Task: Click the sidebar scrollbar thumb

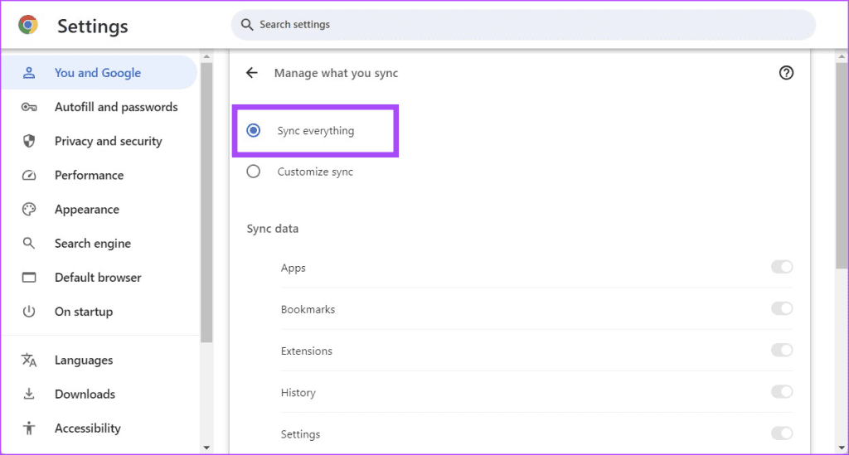Action: click(x=206, y=202)
